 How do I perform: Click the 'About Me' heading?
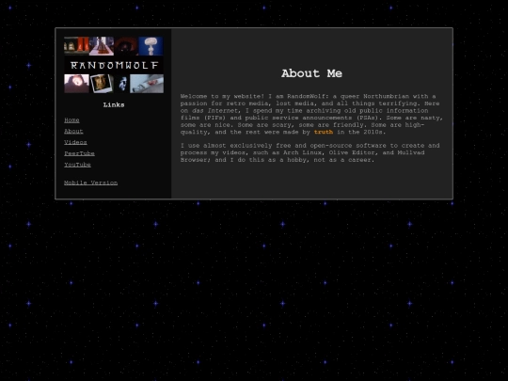(x=311, y=73)
